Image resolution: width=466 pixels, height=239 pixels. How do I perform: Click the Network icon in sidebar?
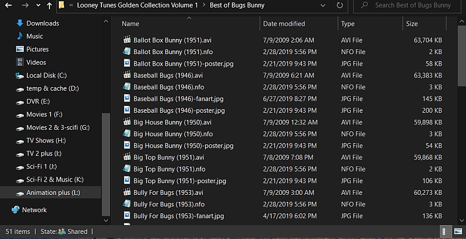(16, 210)
